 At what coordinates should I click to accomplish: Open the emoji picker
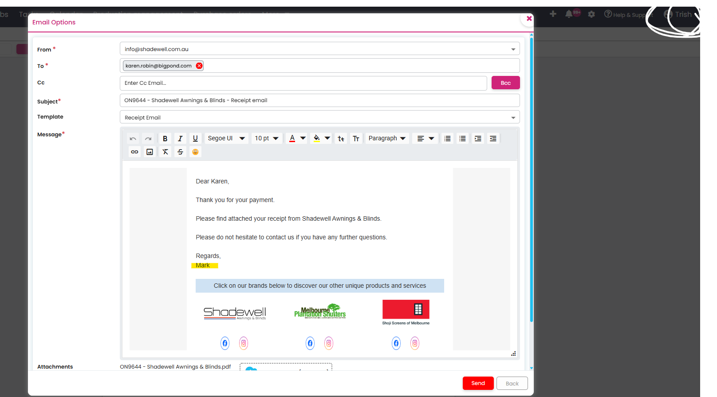point(195,152)
